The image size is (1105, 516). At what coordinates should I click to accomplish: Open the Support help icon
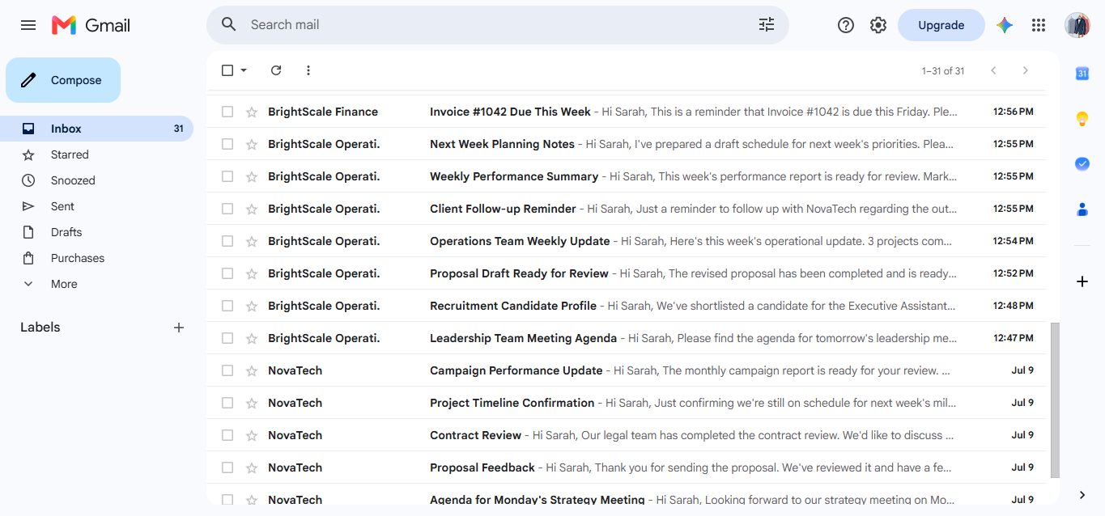point(846,25)
